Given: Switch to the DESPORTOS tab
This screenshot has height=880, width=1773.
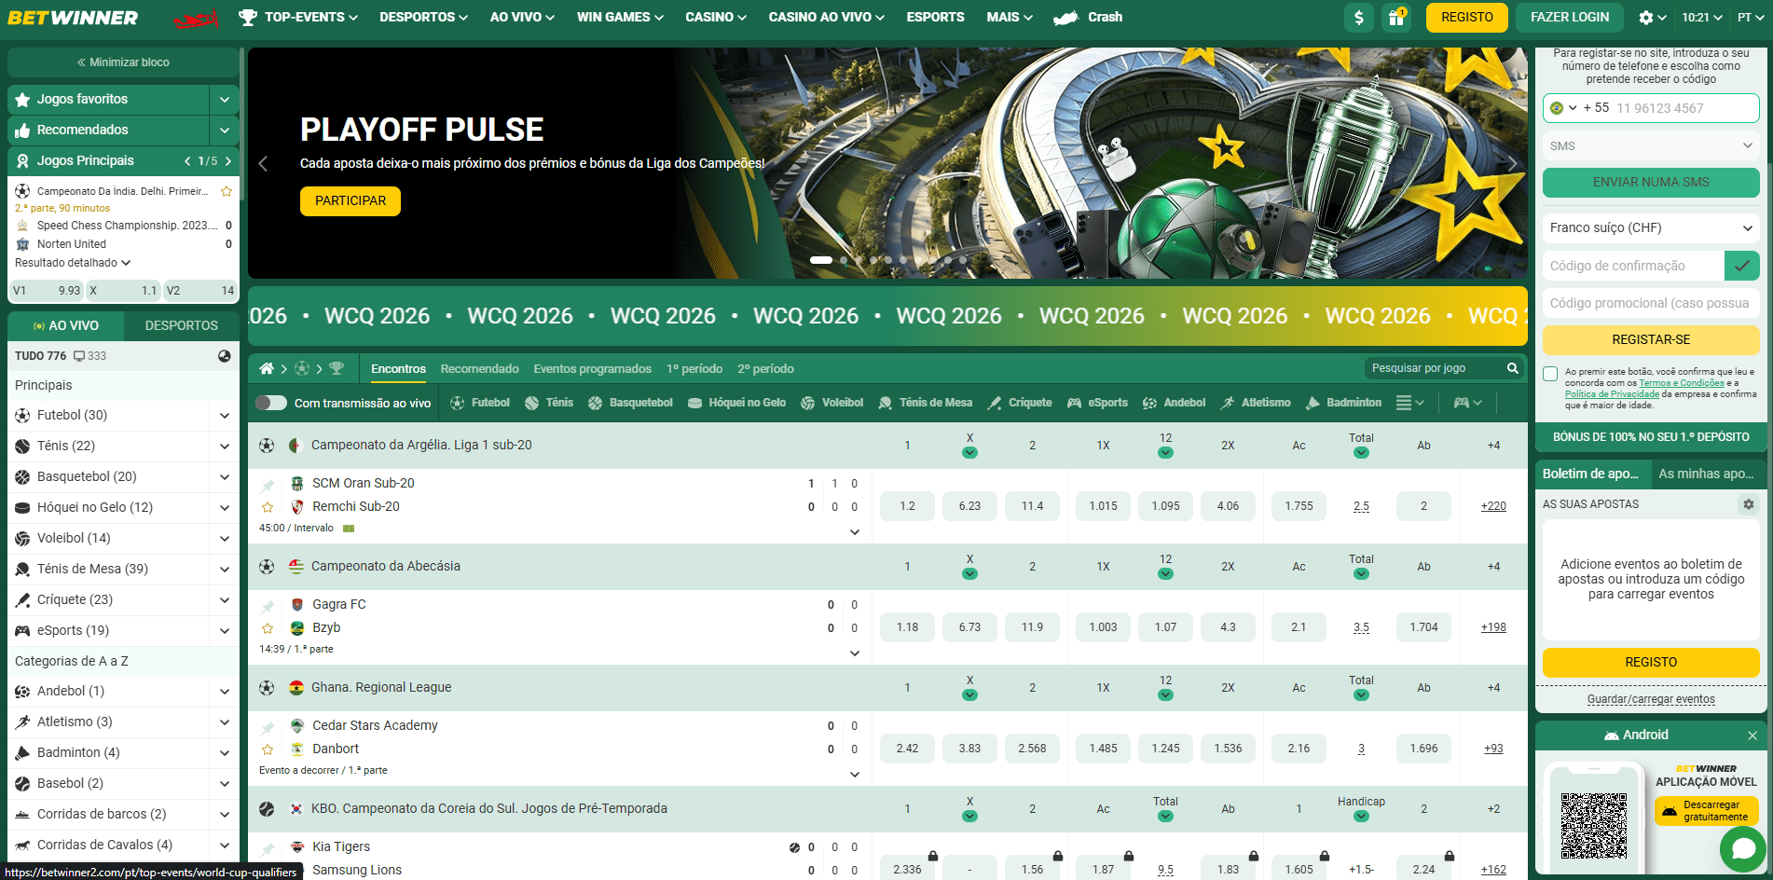Looking at the screenshot, I should [x=181, y=325].
